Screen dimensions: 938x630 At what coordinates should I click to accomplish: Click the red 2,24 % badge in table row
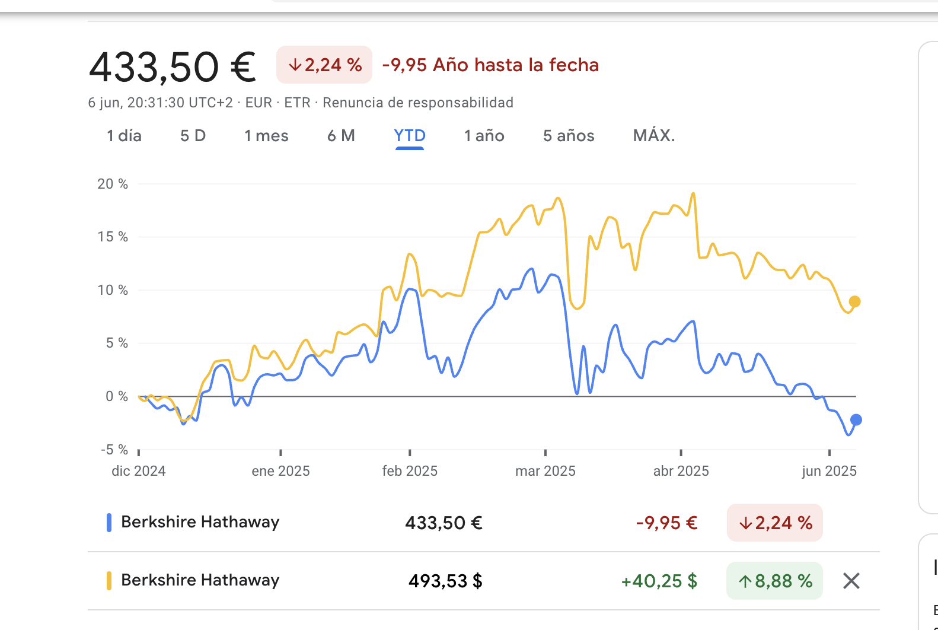(774, 523)
